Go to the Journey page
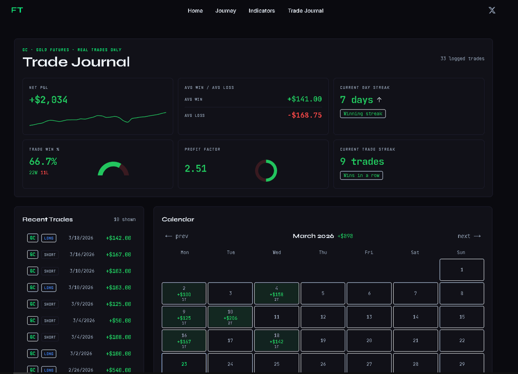This screenshot has width=518, height=374. tap(226, 11)
